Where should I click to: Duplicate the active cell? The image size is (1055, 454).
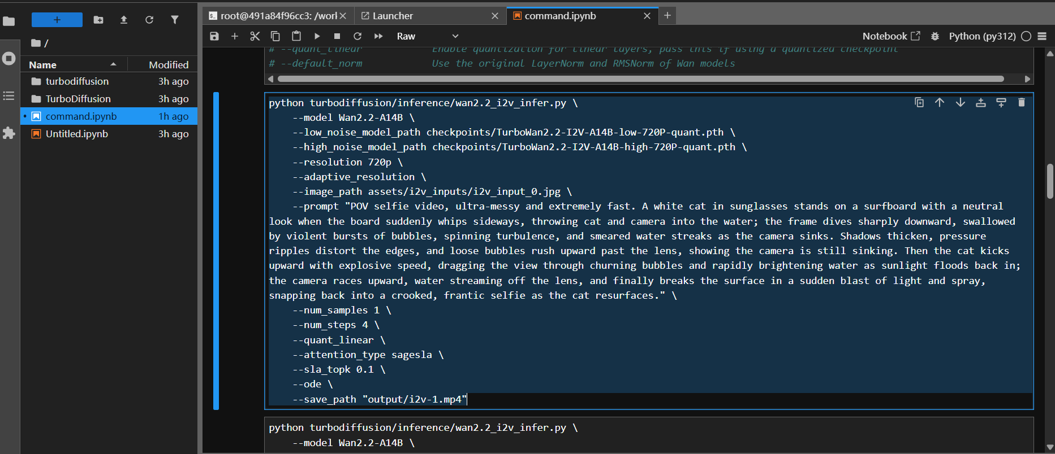[x=919, y=103]
